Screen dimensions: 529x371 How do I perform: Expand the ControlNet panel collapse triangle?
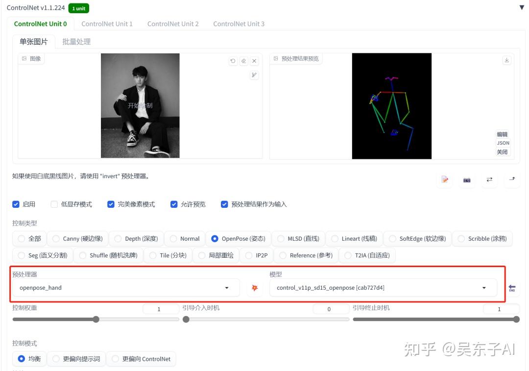521,8
